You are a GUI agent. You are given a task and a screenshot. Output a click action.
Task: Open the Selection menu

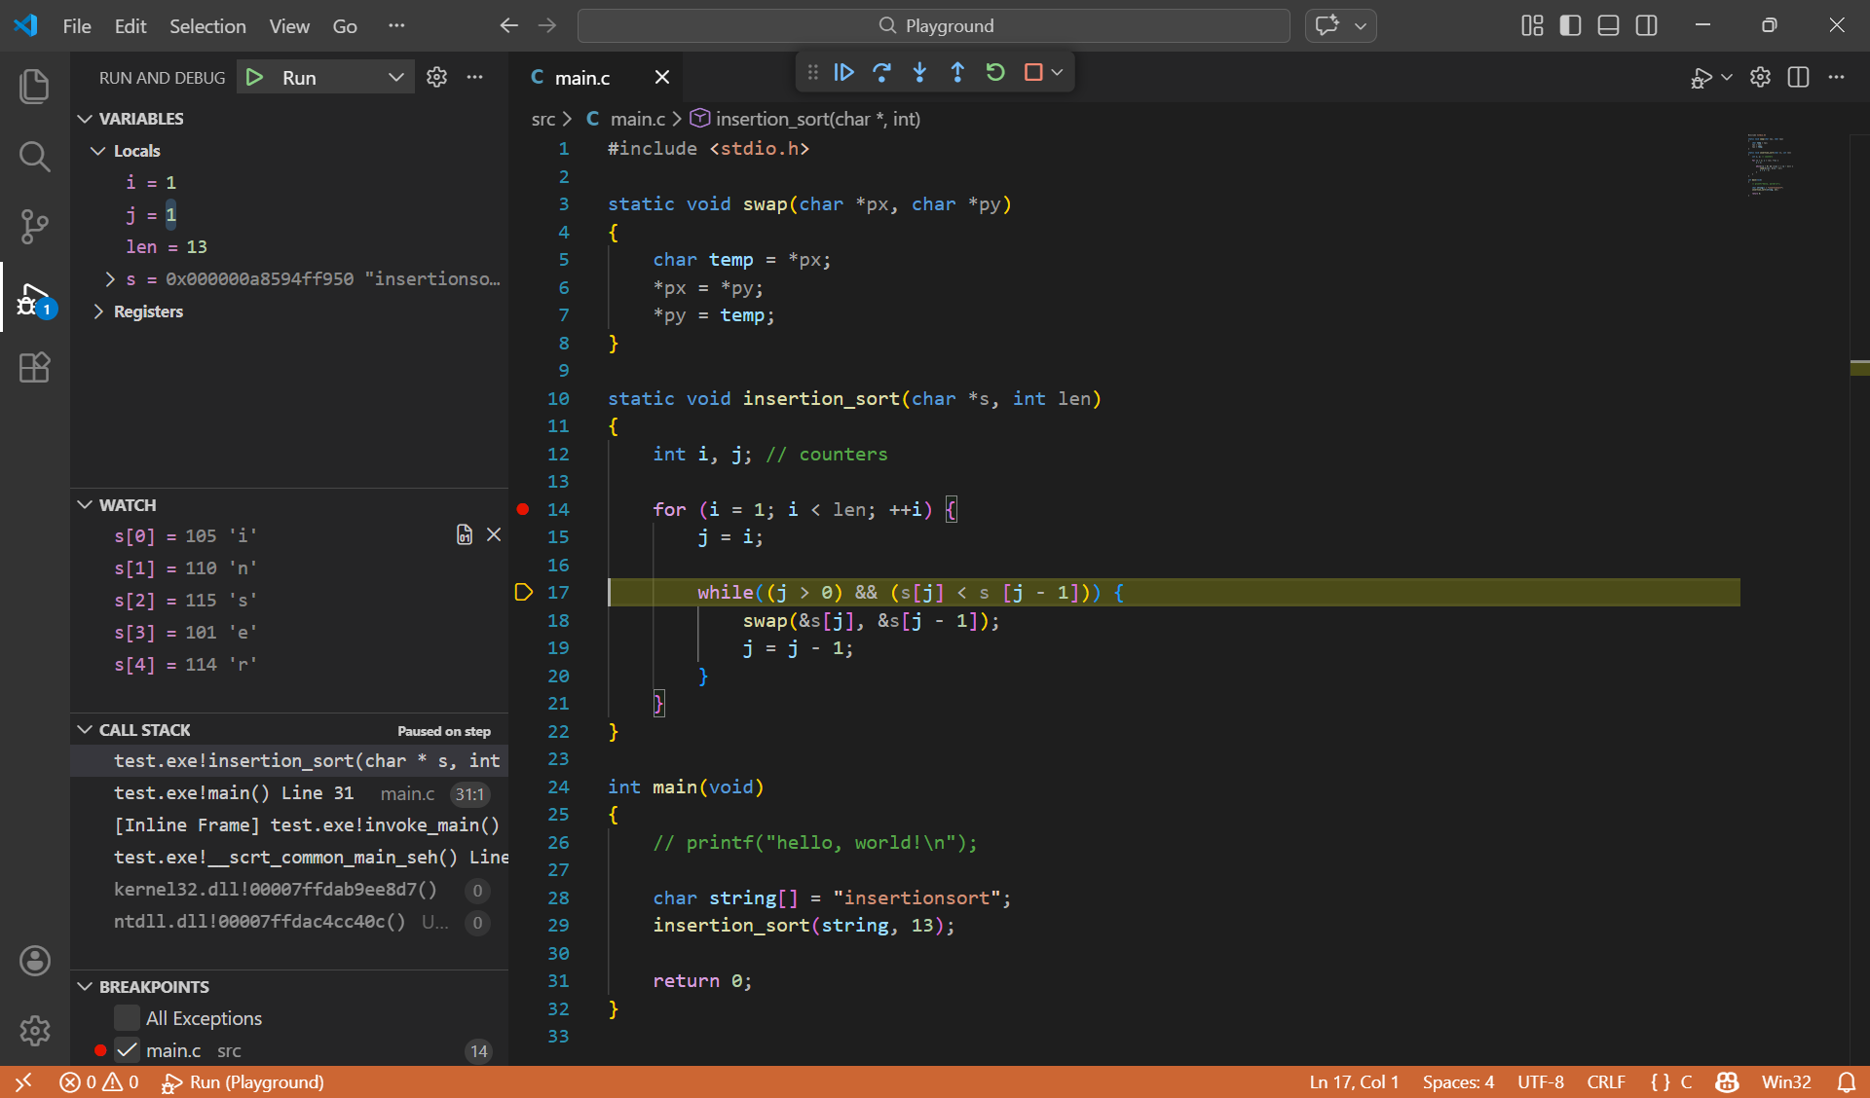207,26
